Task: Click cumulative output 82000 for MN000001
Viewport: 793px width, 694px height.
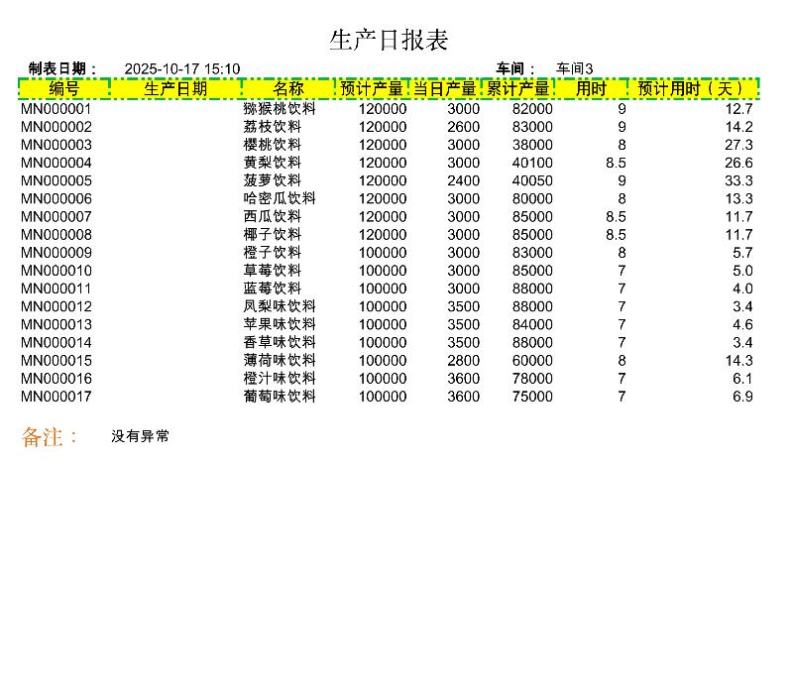Action: pos(532,109)
